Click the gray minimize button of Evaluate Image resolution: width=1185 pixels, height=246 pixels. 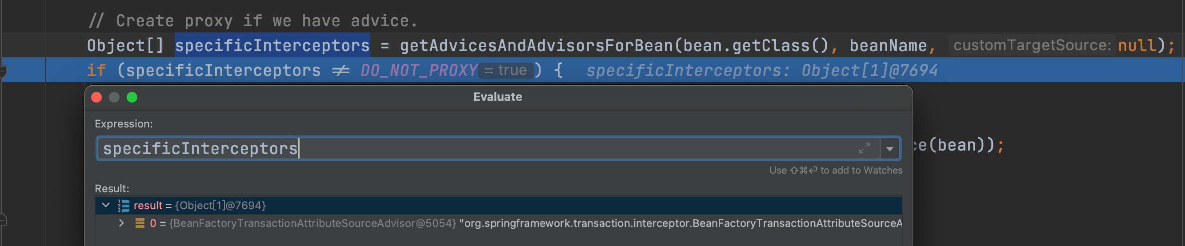click(x=114, y=97)
